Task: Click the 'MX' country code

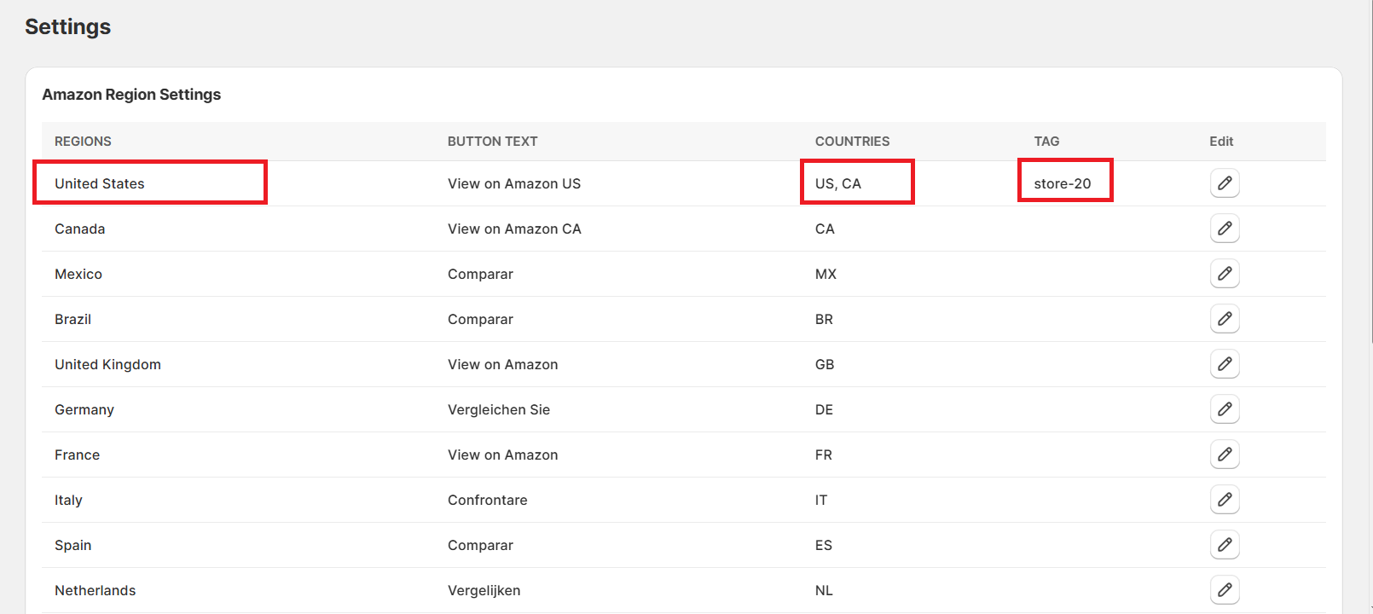Action: click(x=826, y=274)
